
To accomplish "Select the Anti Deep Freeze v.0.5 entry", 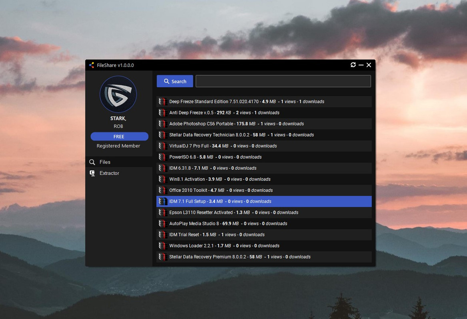I will (x=264, y=112).
